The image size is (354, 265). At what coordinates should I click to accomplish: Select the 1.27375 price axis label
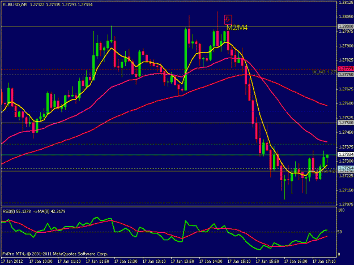coord(346,147)
